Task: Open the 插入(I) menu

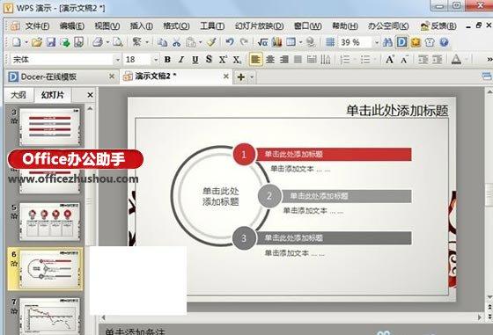Action: pos(142,25)
